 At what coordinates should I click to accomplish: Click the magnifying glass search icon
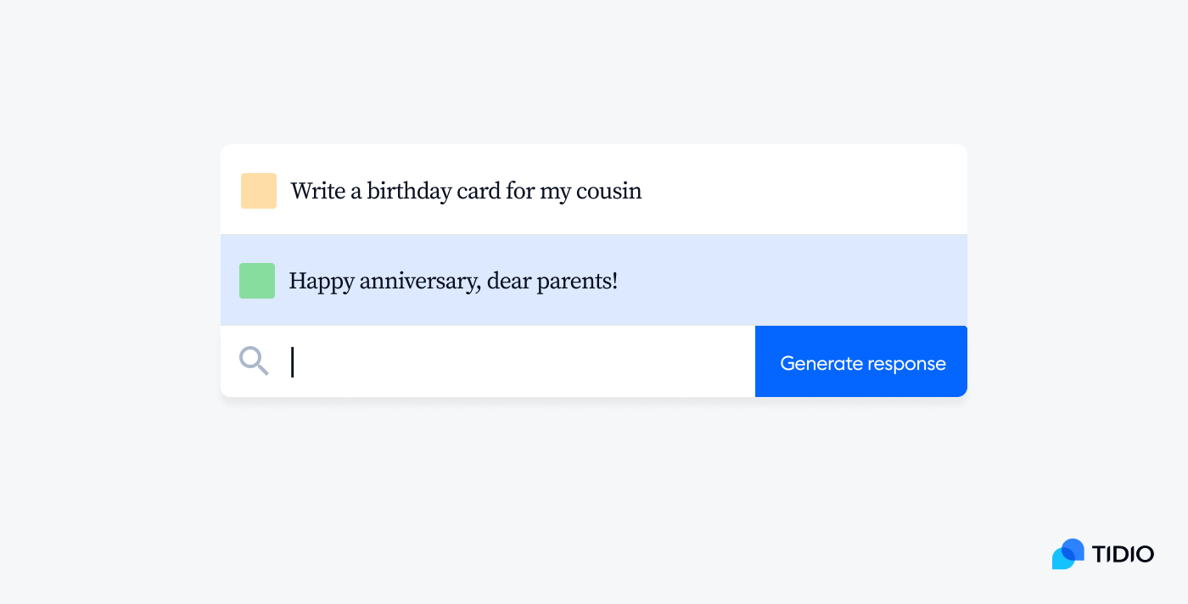click(254, 361)
